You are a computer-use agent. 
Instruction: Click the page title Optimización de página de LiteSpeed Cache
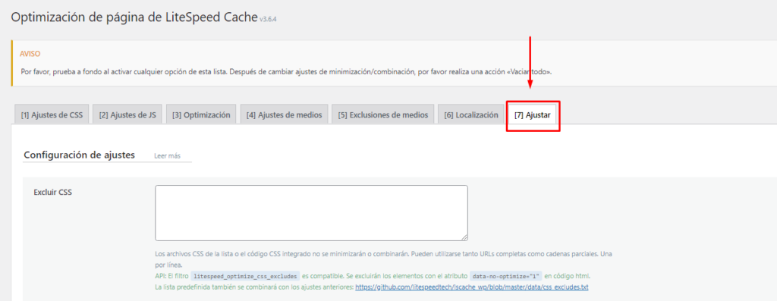point(134,17)
